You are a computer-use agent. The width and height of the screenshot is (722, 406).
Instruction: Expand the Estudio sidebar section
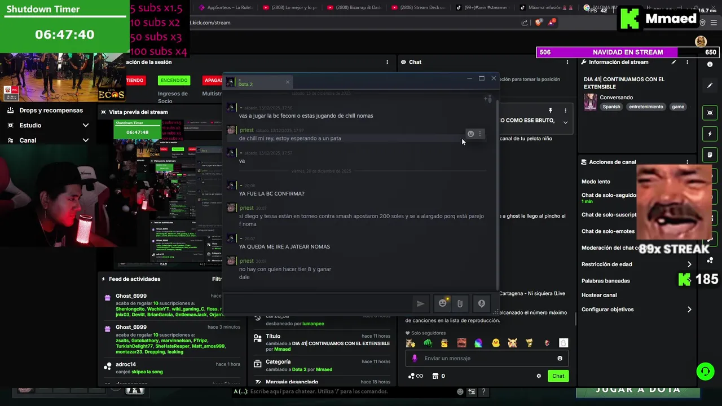click(85, 125)
